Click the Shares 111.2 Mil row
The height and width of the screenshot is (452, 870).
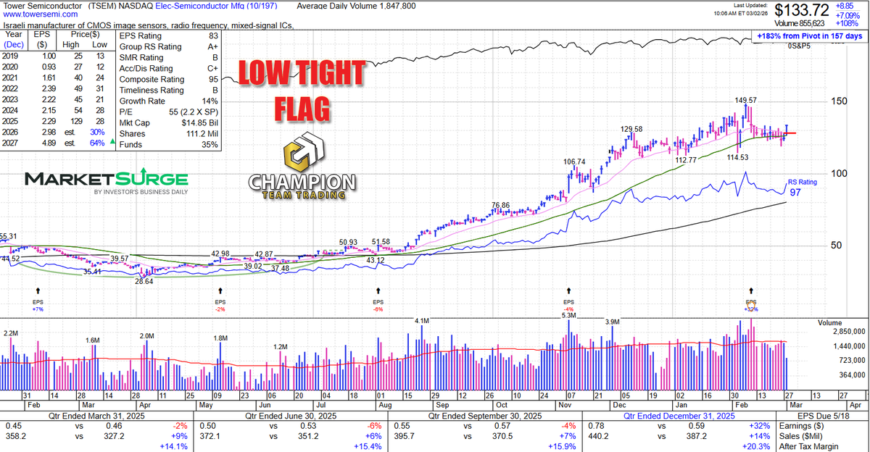[168, 133]
